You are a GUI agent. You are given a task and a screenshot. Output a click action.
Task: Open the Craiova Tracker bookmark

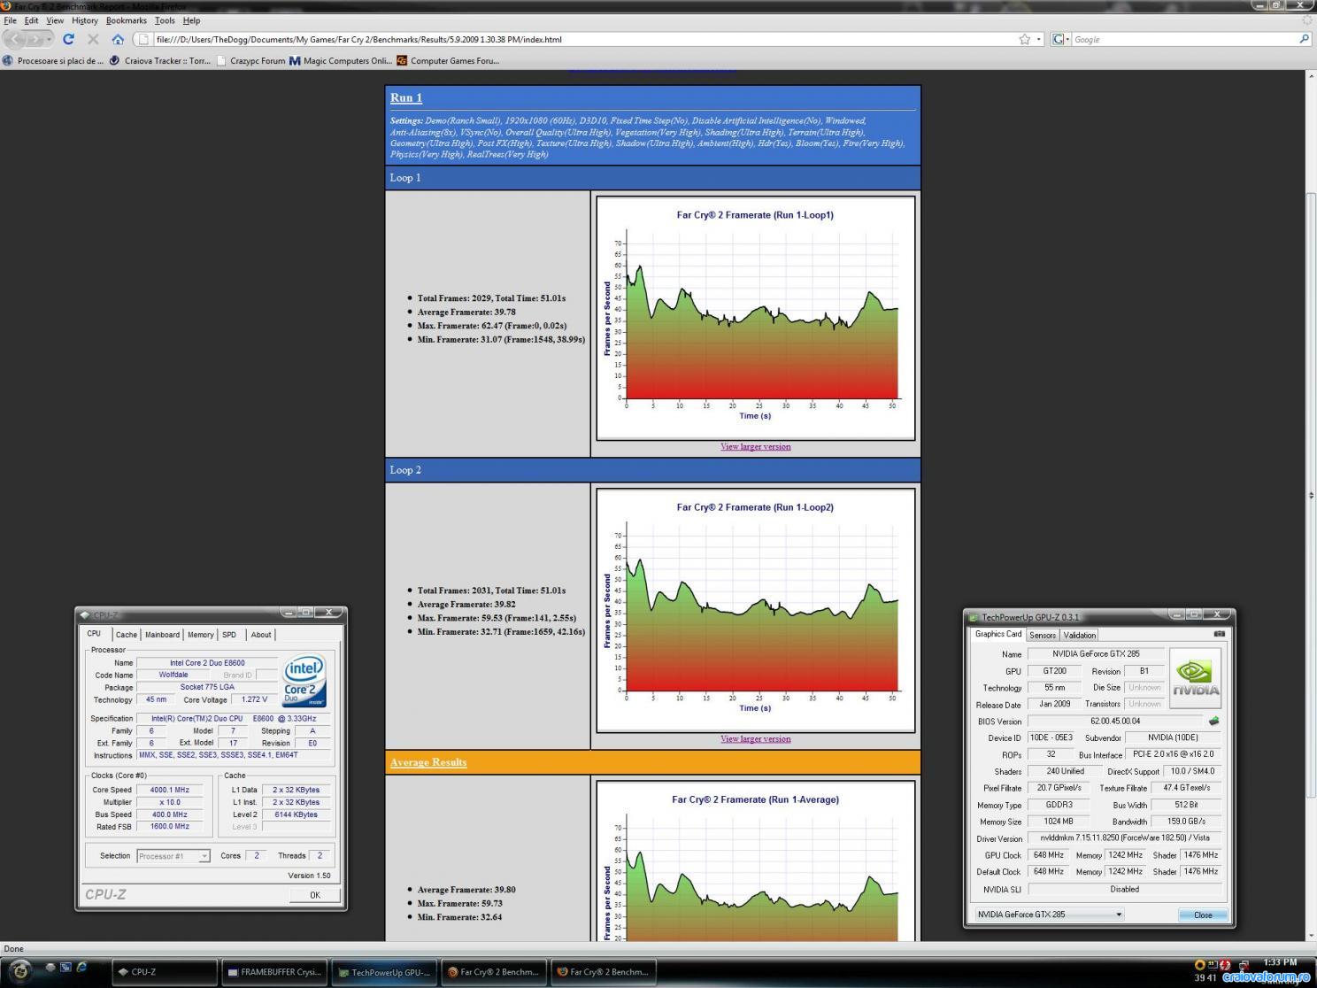point(159,61)
